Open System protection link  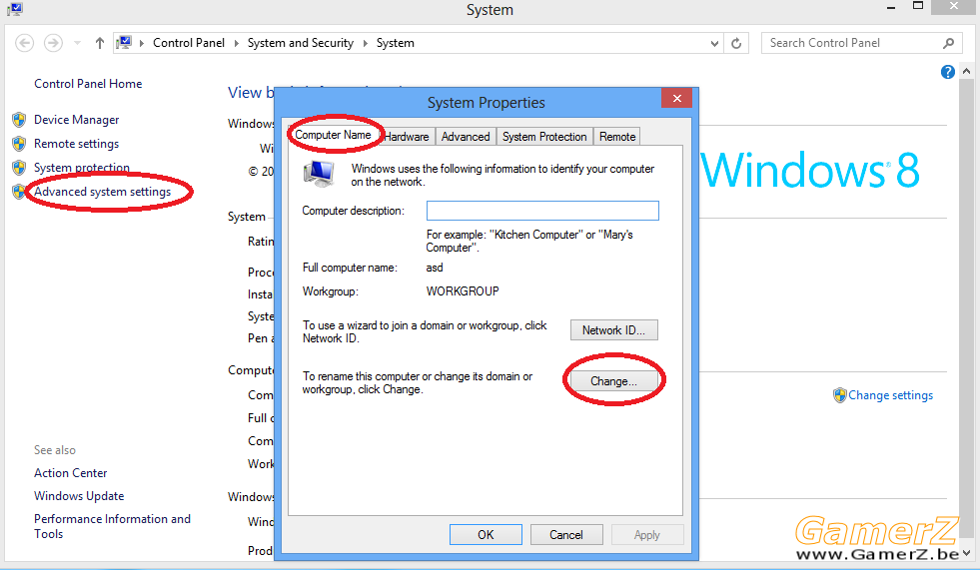pyautogui.click(x=82, y=168)
